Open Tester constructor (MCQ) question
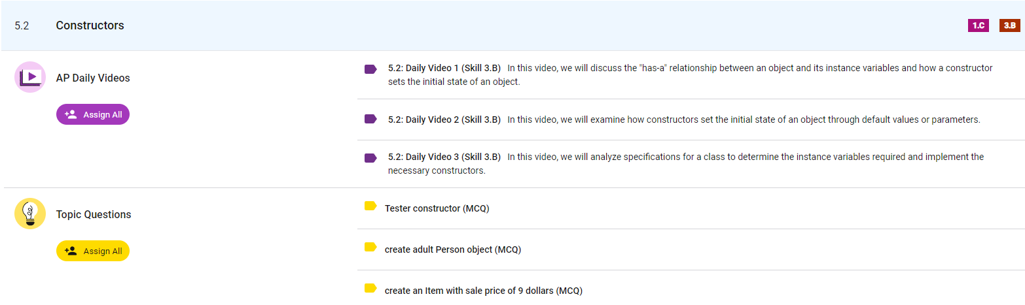Image resolution: width=1025 pixels, height=305 pixels. pos(437,209)
